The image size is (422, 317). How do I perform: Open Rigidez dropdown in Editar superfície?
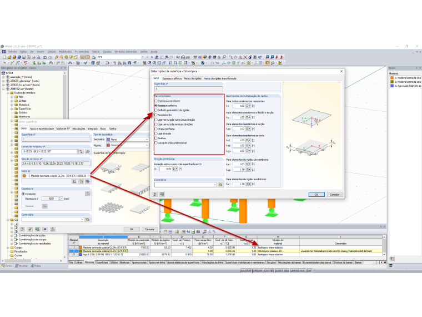pyautogui.click(x=147, y=145)
